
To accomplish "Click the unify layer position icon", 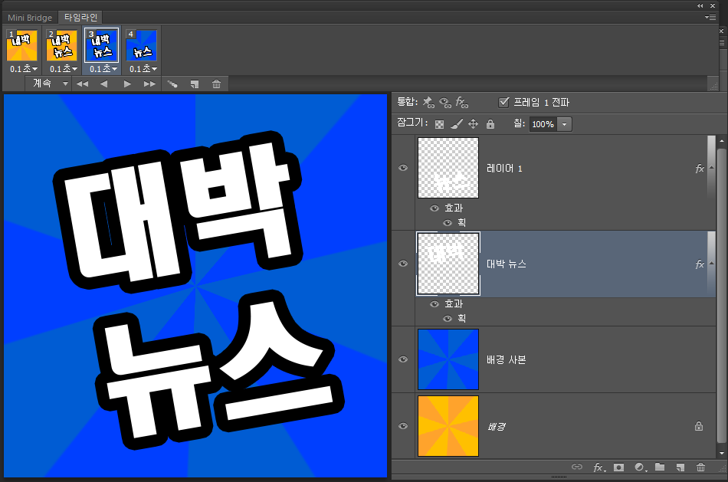I will click(428, 102).
